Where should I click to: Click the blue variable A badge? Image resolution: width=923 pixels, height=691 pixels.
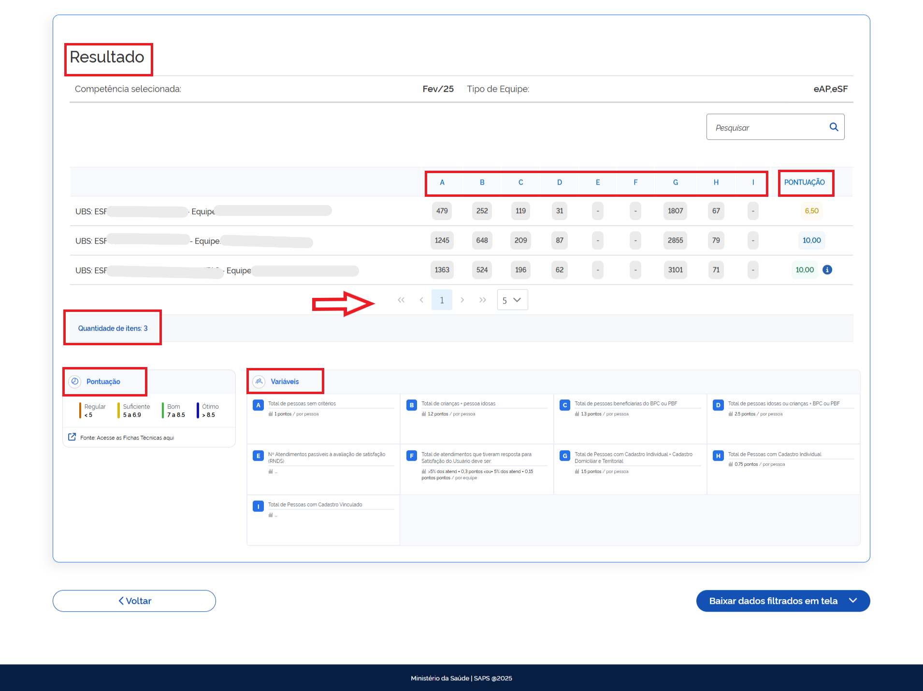pos(258,405)
